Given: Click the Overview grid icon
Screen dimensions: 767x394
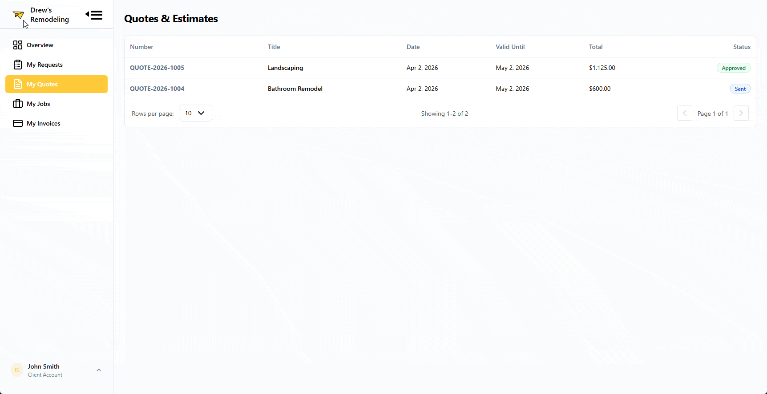Looking at the screenshot, I should pyautogui.click(x=18, y=45).
